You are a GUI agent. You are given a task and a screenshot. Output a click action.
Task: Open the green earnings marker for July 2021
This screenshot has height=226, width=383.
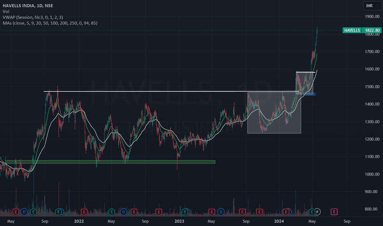point(33,212)
